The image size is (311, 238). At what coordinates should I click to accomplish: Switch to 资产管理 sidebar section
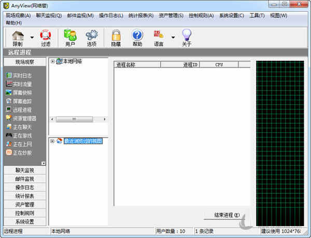tap(25, 204)
